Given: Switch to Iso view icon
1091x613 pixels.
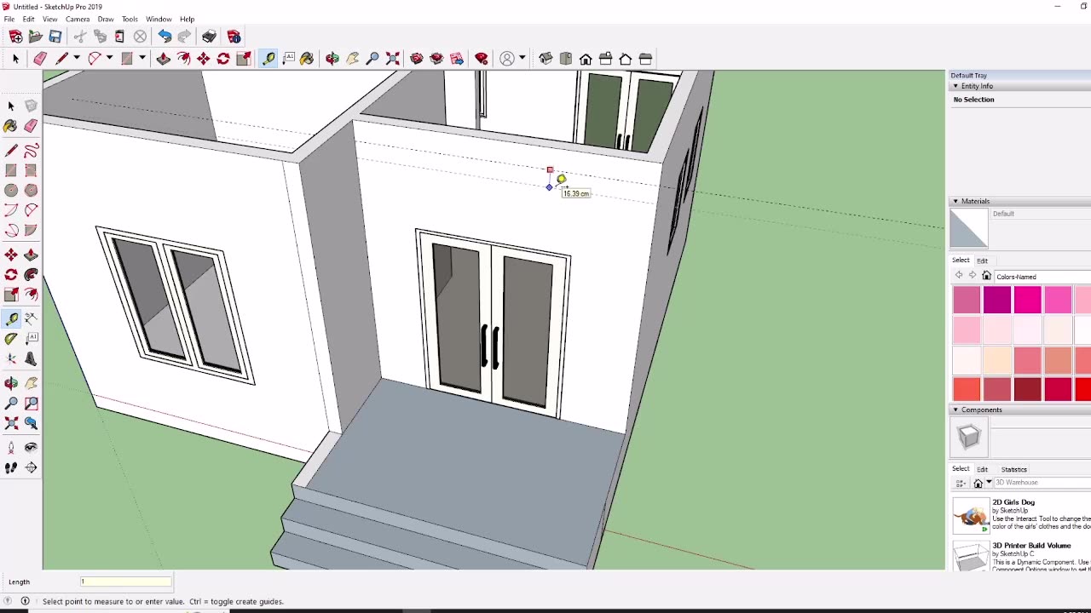Looking at the screenshot, I should point(545,59).
